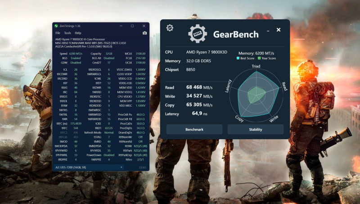The height and width of the screenshot is (204, 360).
Task: Click the AGESA ComboAm5PI version line
Action: 84,46
